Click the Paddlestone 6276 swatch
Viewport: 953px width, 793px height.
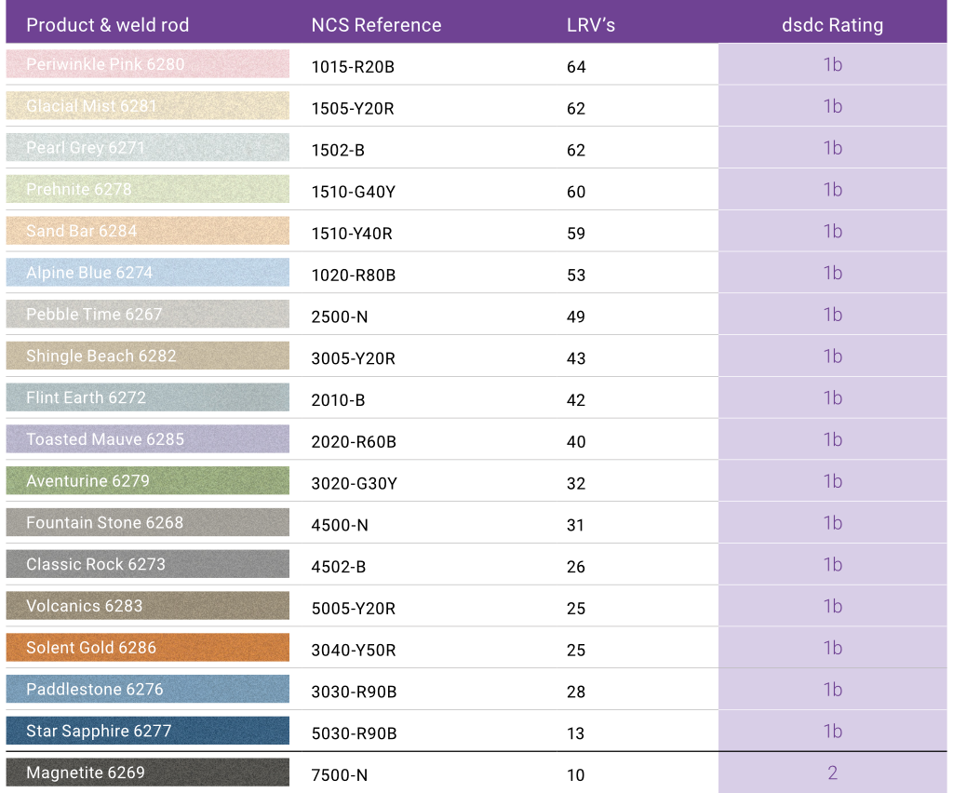147,690
